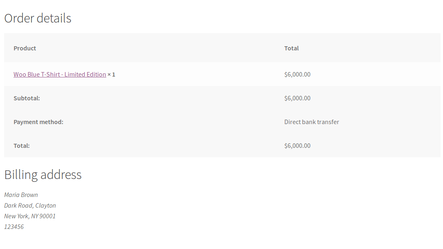
Task: Click the Total row label
Action: [21, 145]
